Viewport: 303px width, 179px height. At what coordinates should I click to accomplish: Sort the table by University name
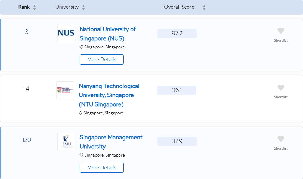(84, 8)
